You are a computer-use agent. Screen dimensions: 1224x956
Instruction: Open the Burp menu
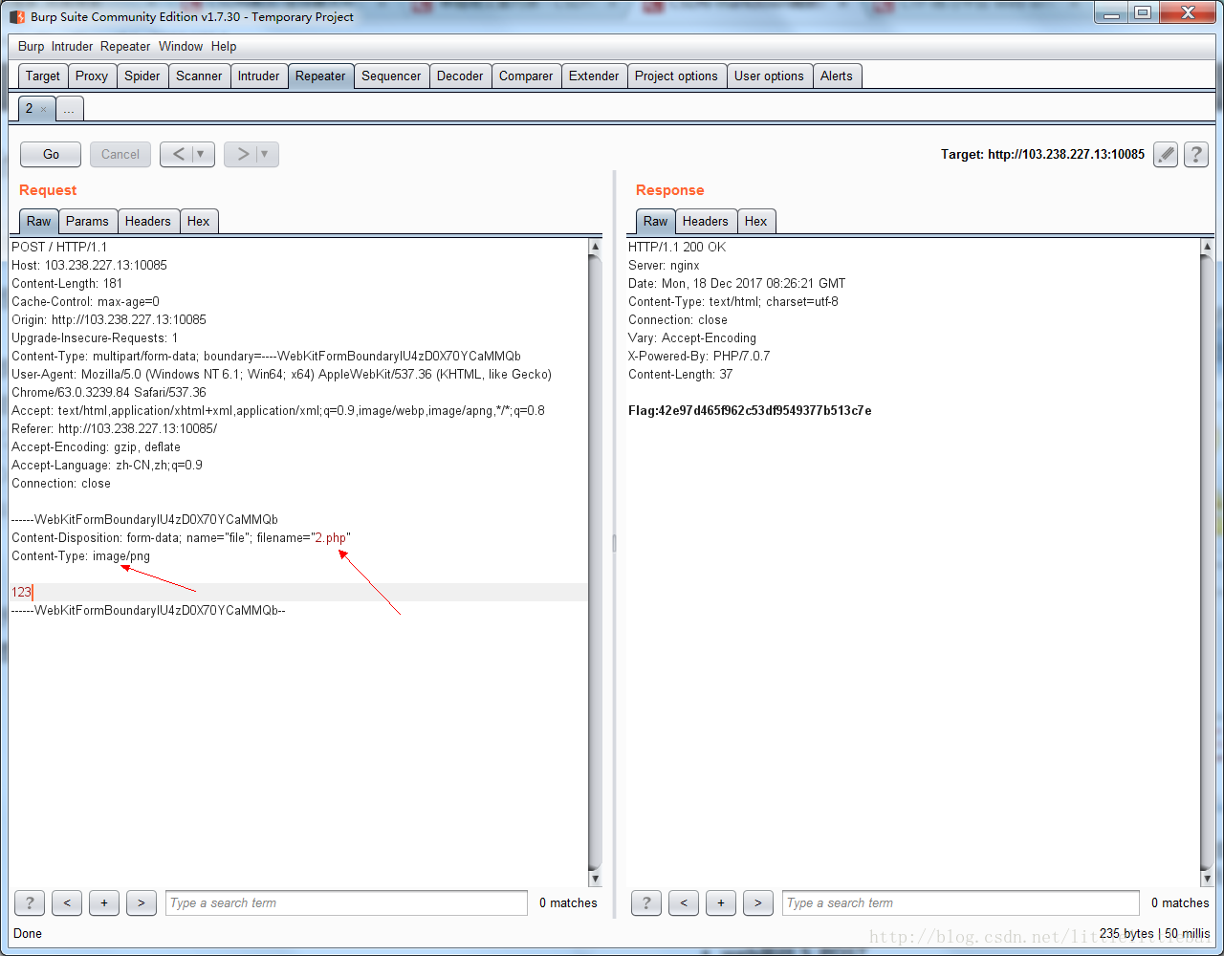pos(31,46)
